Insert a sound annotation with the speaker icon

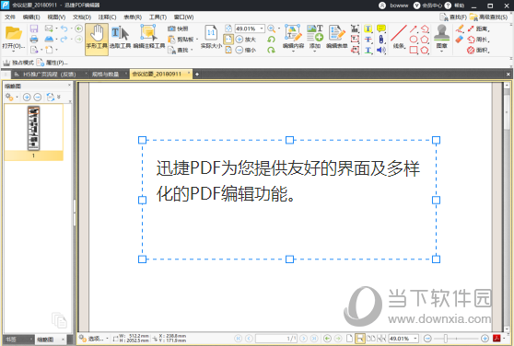[381, 50]
